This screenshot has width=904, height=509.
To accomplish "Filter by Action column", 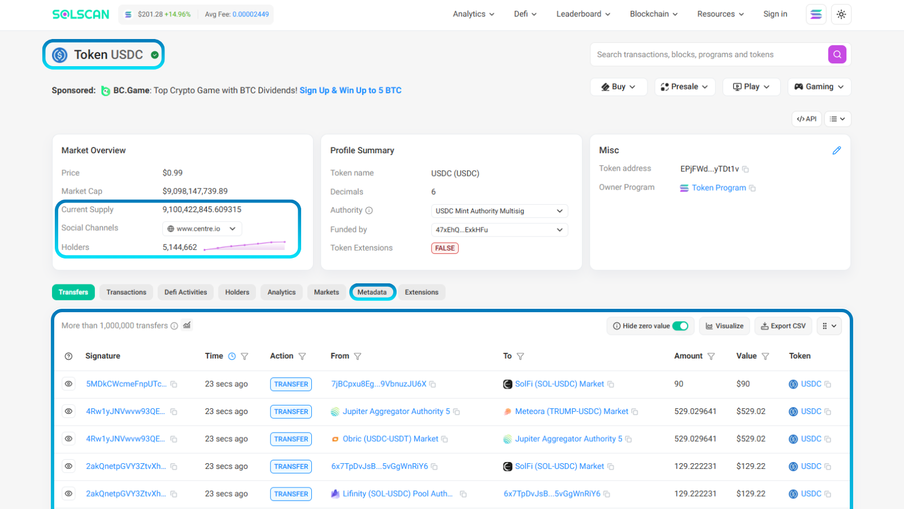I will (302, 356).
